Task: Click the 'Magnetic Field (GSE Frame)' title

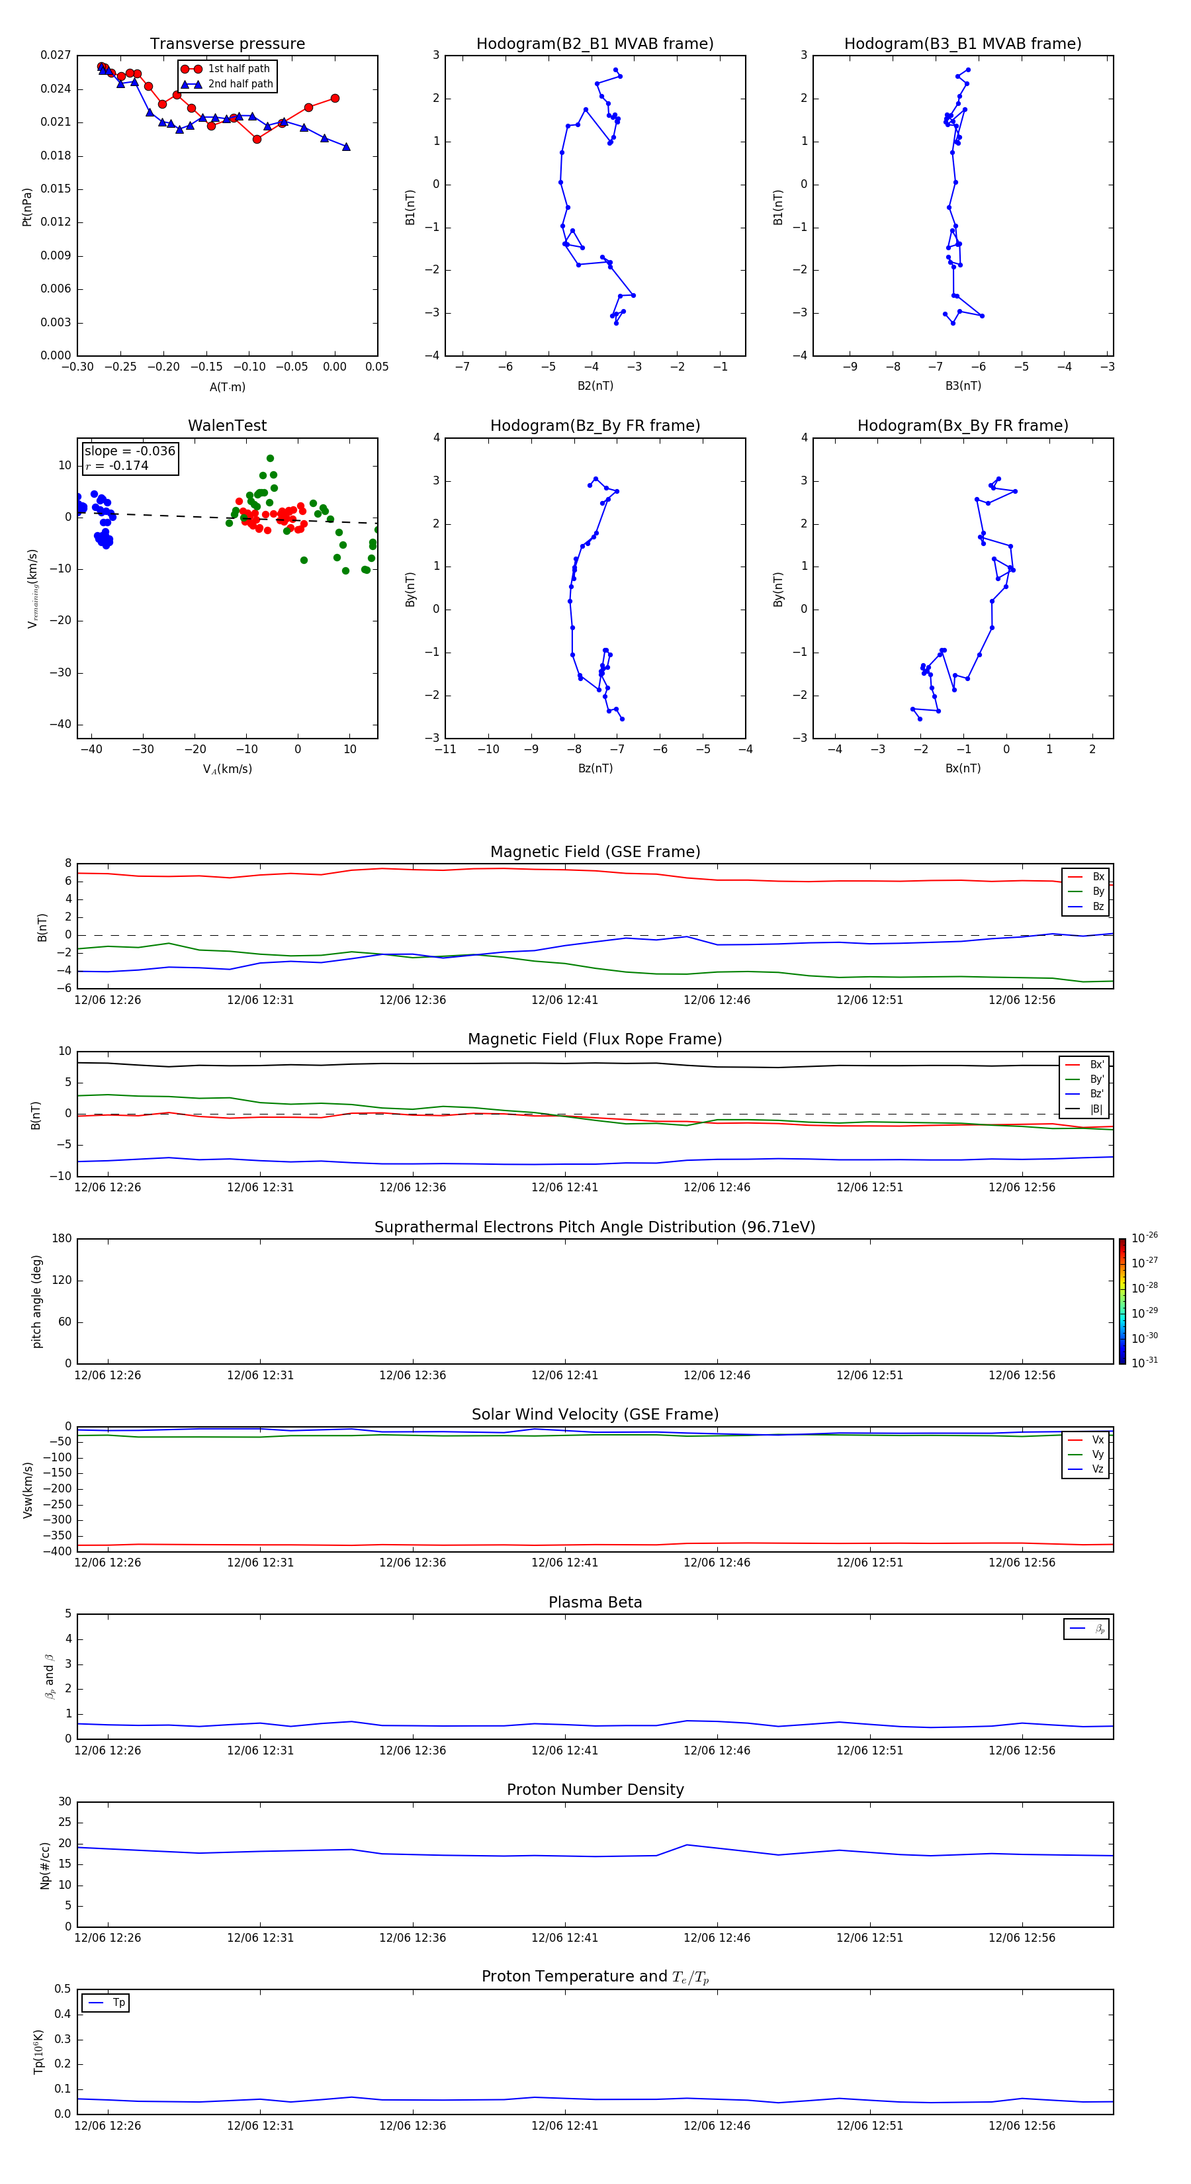Action: click(595, 852)
